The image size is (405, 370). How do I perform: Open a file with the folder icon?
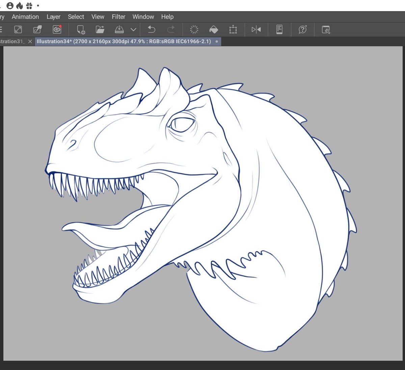(x=100, y=30)
